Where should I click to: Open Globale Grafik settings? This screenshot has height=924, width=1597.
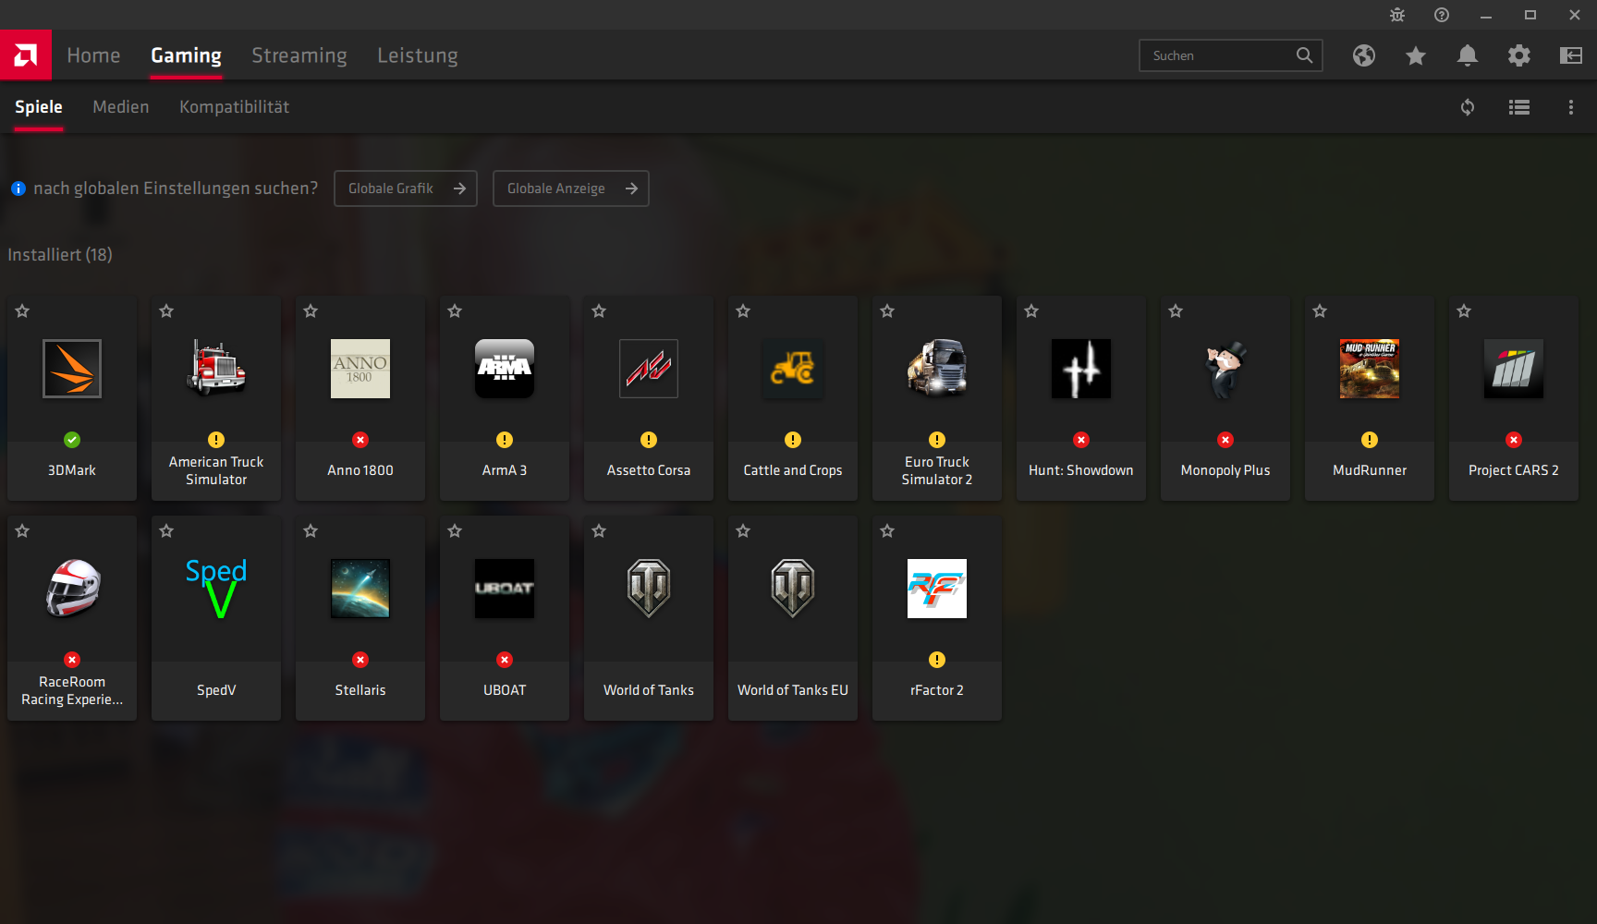coord(406,188)
